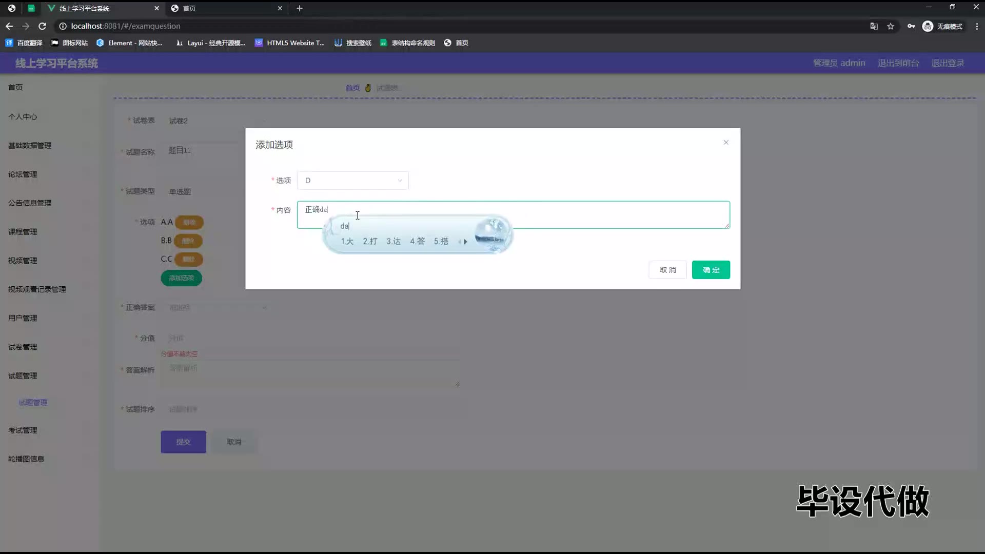This screenshot has height=554, width=985.
Task: Click the browser reload icon
Action: click(43, 26)
